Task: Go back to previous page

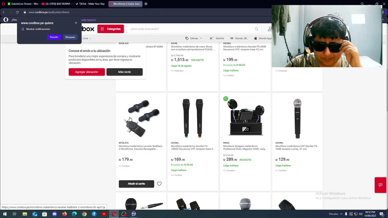Action: coord(4,12)
